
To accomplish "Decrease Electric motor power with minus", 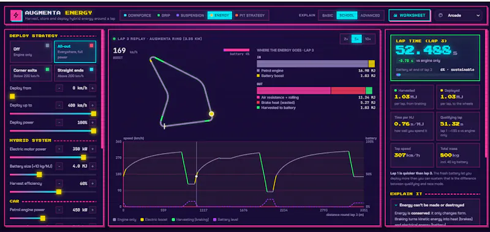I will (59, 149).
